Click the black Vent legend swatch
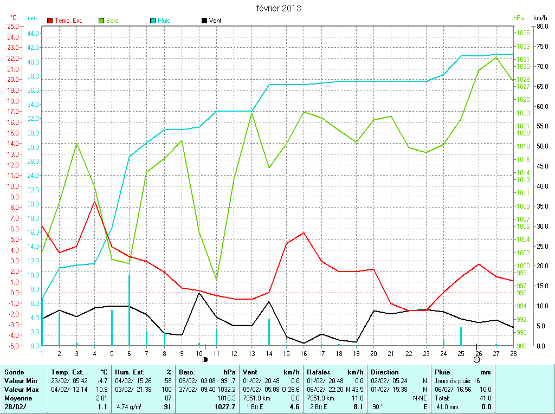Screen dimensions: 555x414 click(204, 21)
